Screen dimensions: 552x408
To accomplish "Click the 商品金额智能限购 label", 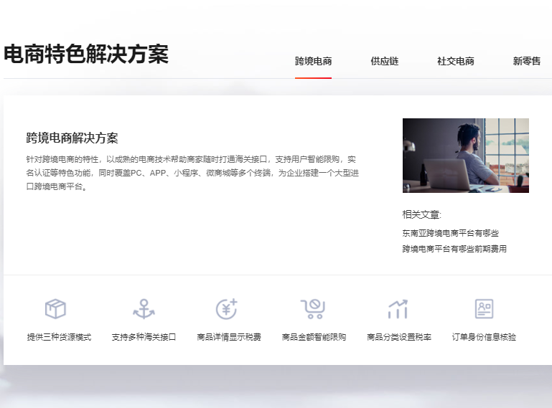I will pos(314,337).
